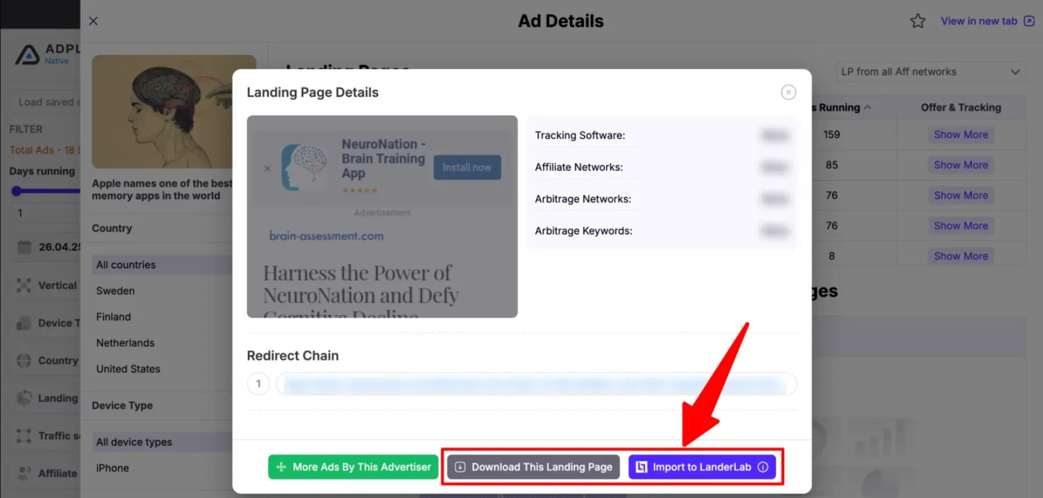
Task: Open the Country globe filter icon
Action: point(24,360)
